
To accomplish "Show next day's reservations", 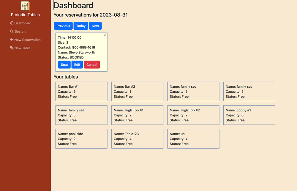I will point(95,26).
